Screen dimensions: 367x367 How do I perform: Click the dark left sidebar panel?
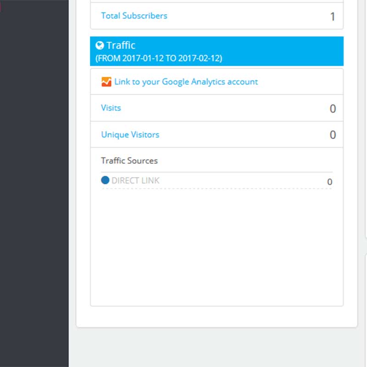(x=34, y=183)
